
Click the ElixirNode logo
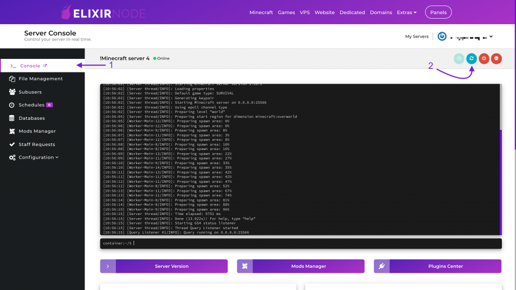coord(103,13)
